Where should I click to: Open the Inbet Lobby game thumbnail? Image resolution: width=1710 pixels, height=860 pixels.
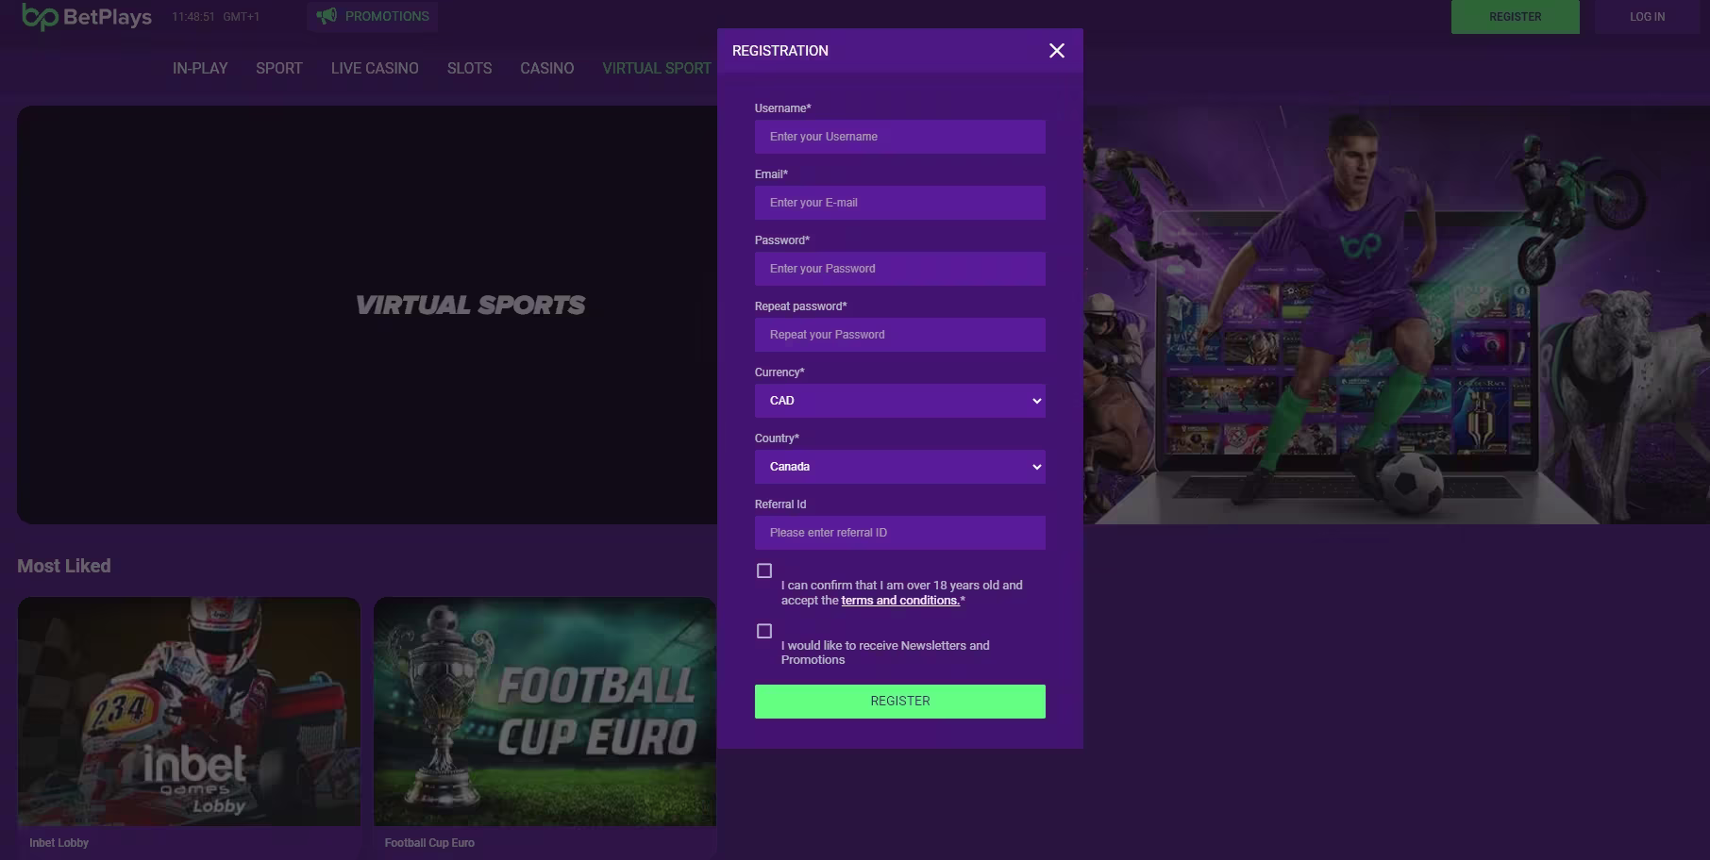point(189,711)
